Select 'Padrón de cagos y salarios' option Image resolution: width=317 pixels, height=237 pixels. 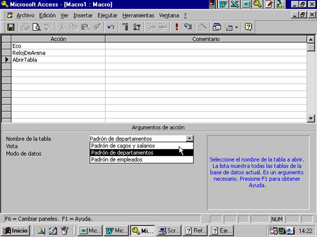tap(142, 146)
